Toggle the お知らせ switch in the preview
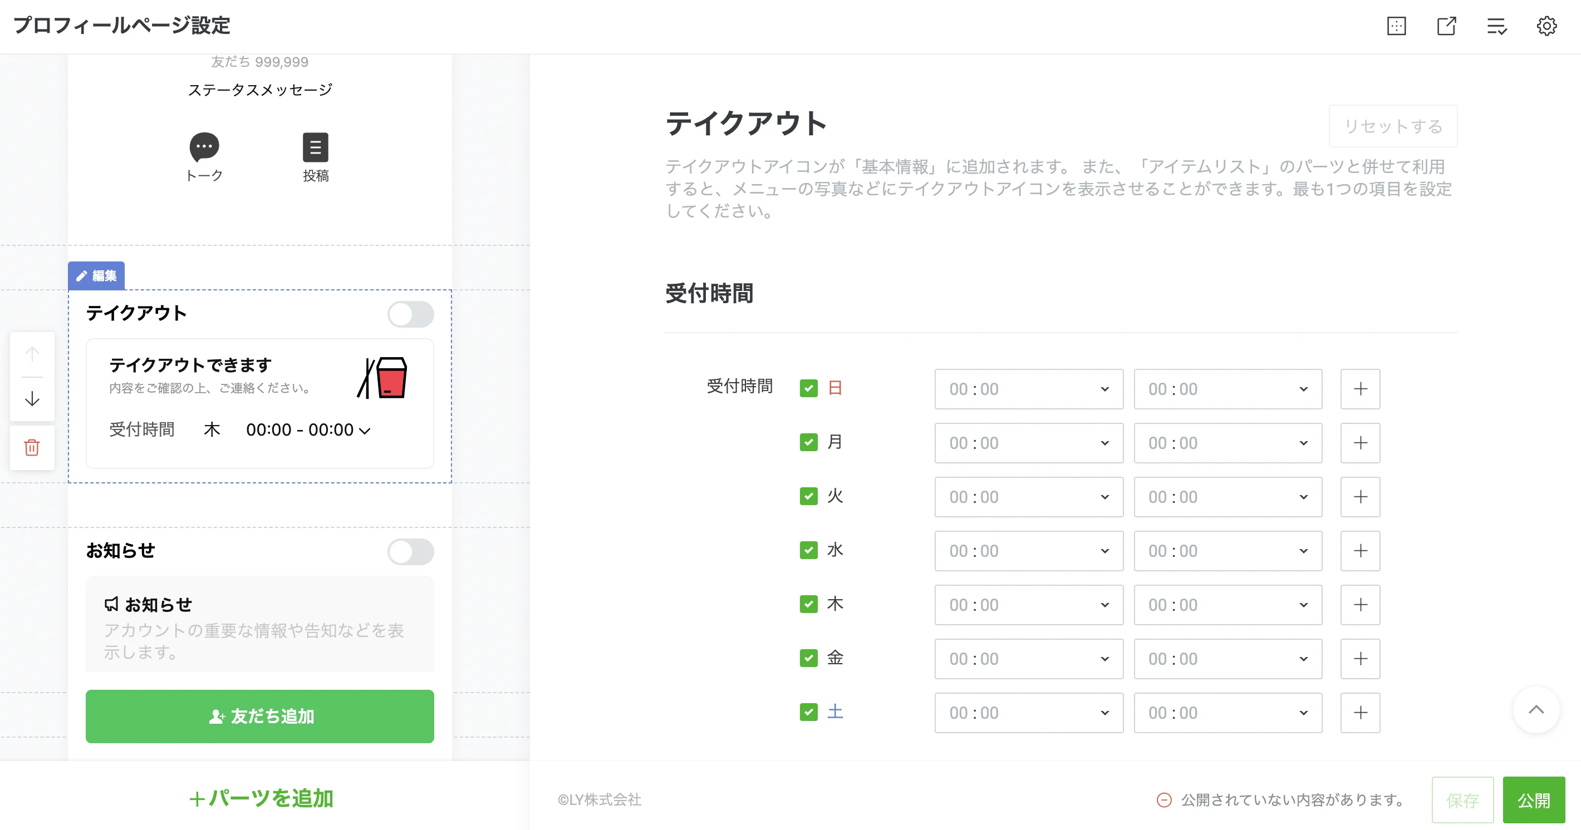 (411, 551)
